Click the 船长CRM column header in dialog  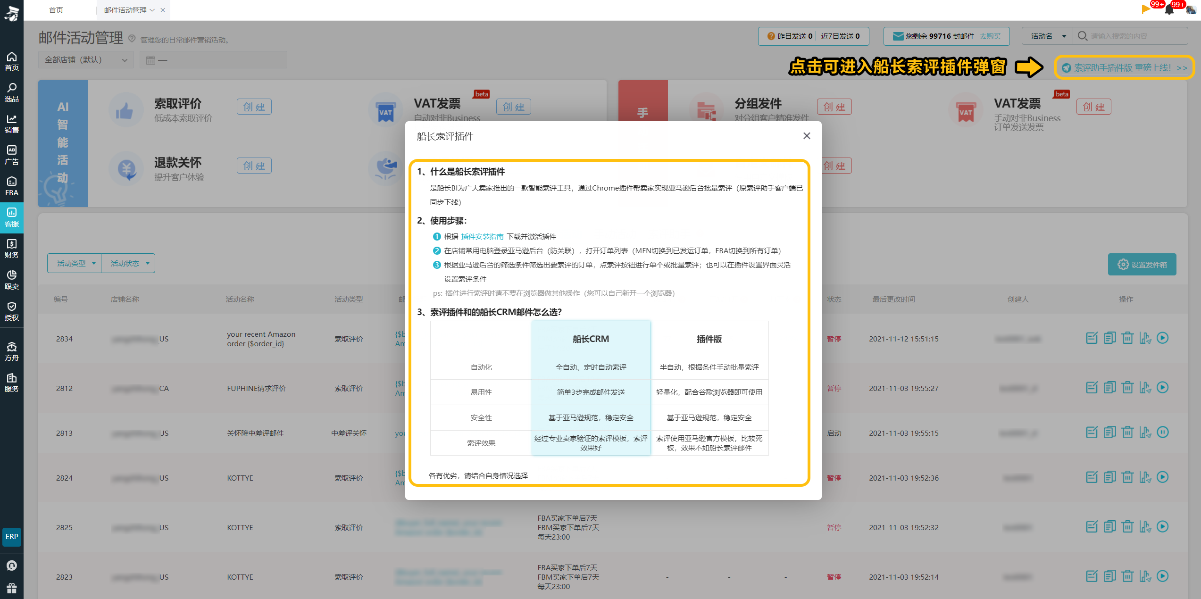591,338
